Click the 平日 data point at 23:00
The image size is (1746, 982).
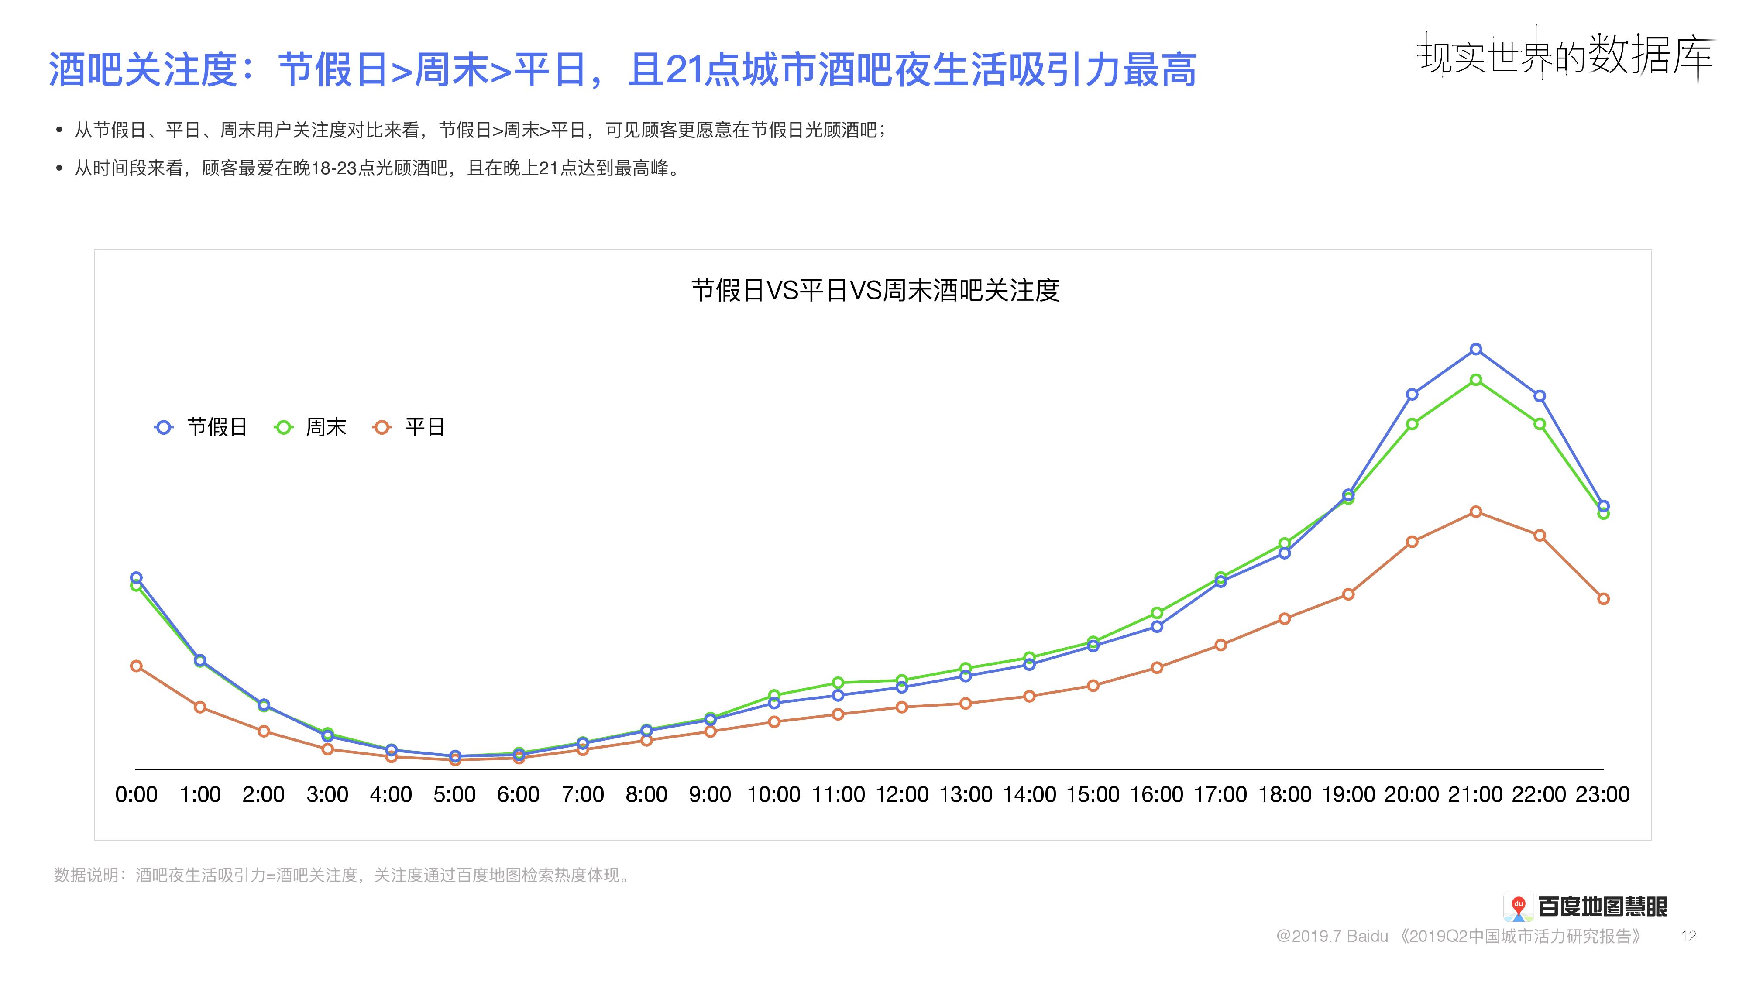click(1604, 598)
